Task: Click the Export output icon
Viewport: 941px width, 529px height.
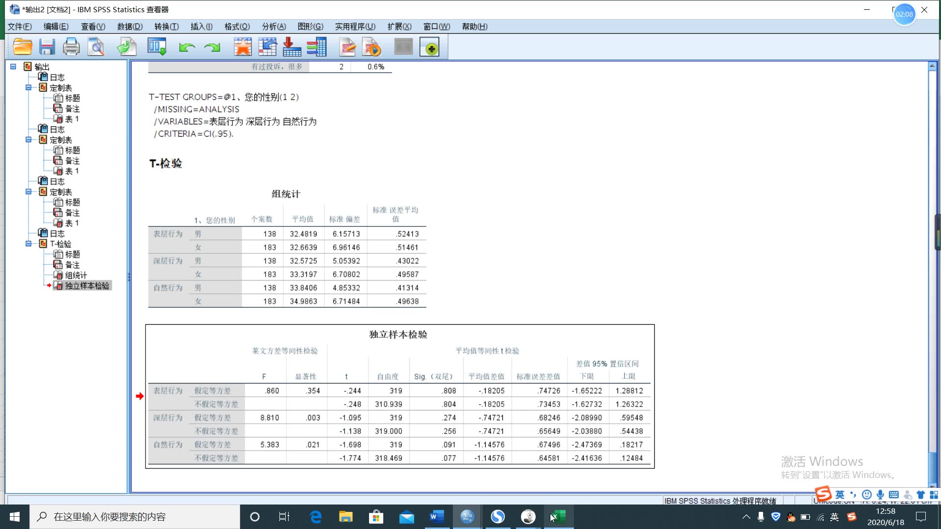Action: (126, 48)
